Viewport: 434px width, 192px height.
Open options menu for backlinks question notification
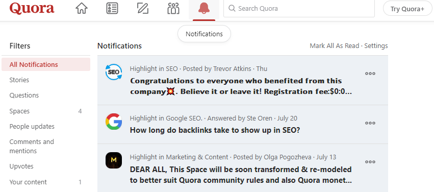[370, 123]
